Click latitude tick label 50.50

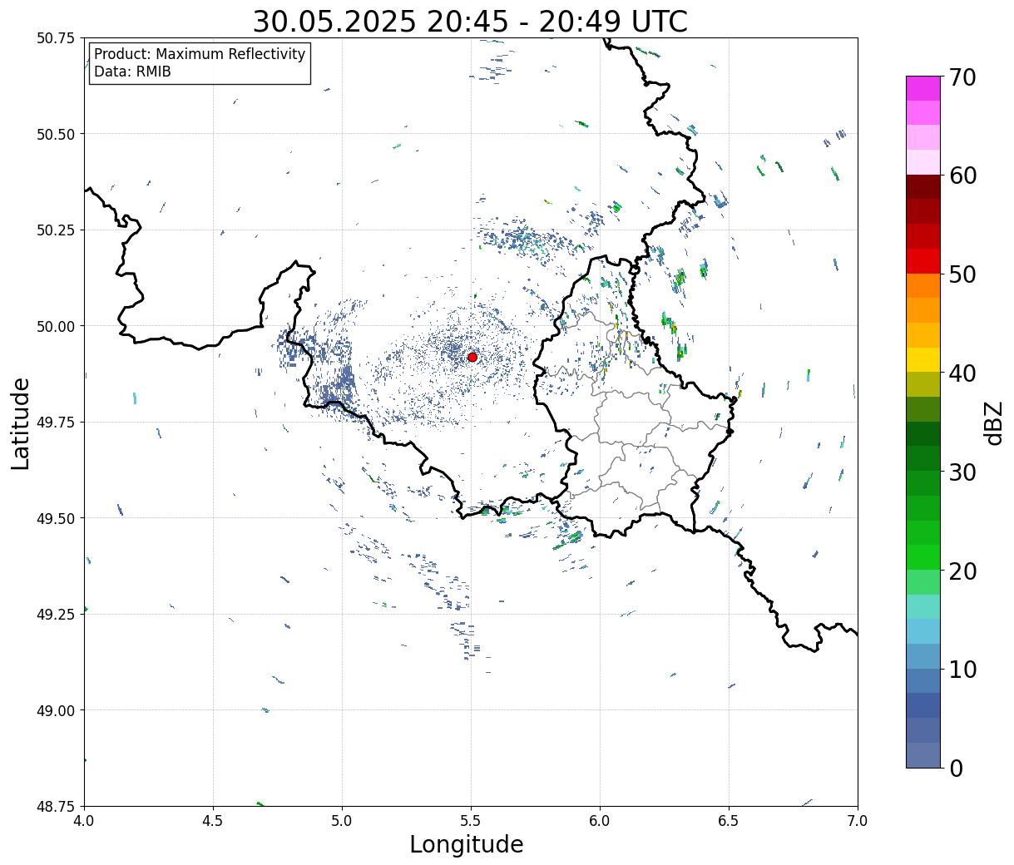[x=56, y=134]
